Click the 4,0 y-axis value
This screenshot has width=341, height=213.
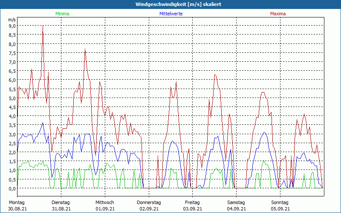(x=12, y=116)
